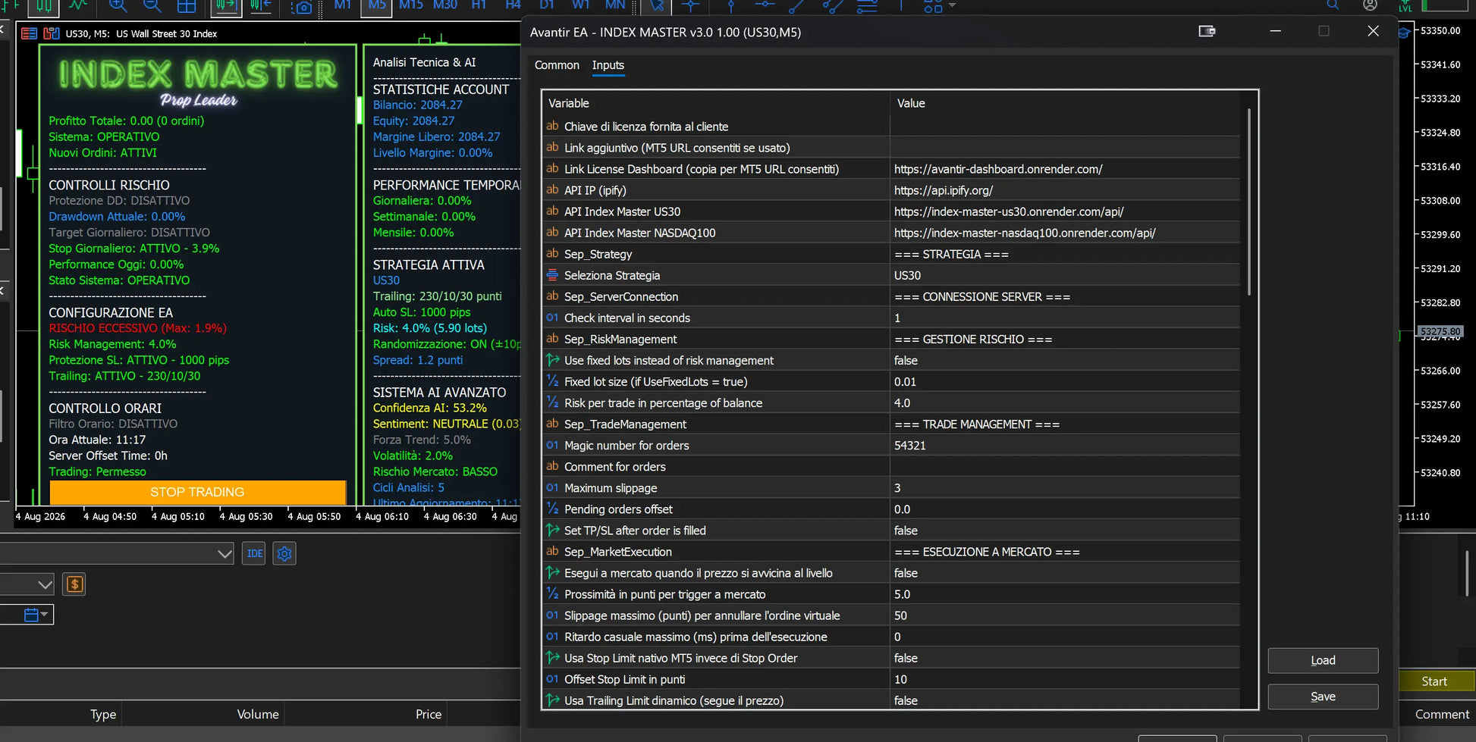
Task: Click the green LVL indicator icon
Action: (x=1405, y=6)
